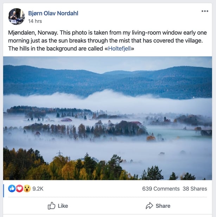
Task: Click the red heart reaction emoji
Action: click(x=19, y=189)
